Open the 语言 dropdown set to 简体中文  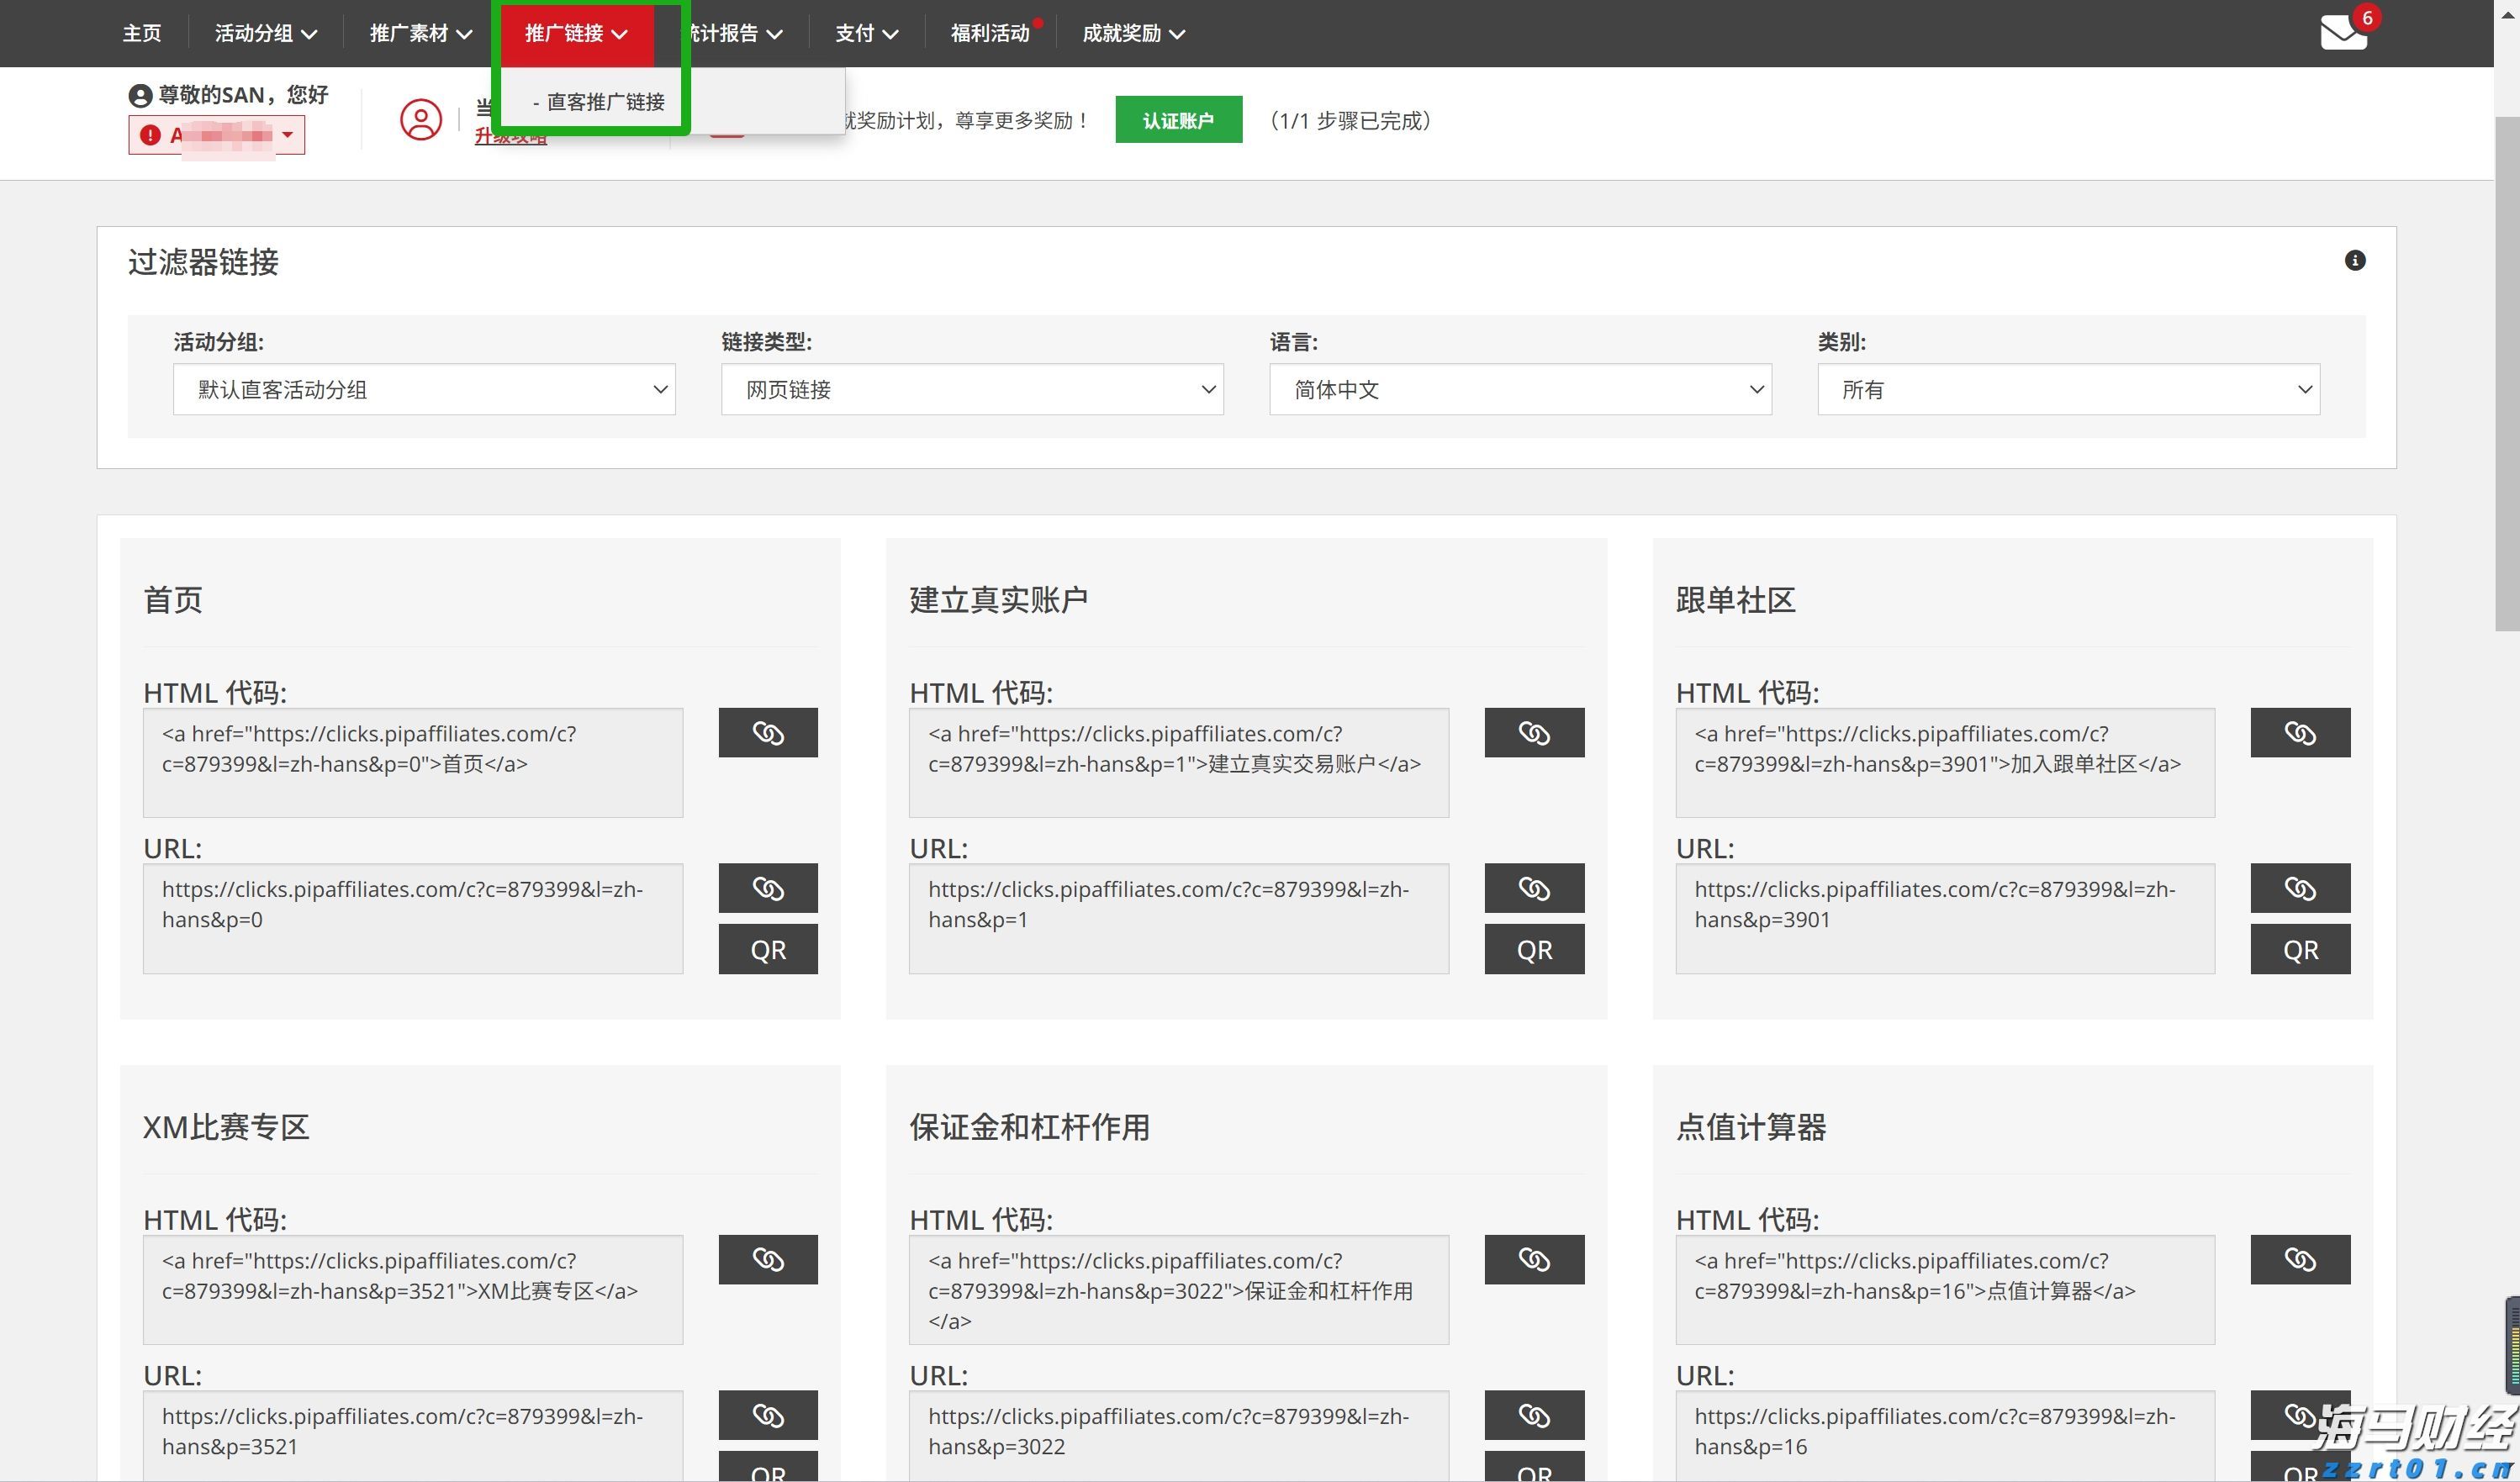point(1521,389)
